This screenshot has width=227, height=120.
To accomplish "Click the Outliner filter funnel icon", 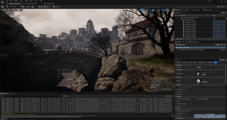I will [176, 12].
